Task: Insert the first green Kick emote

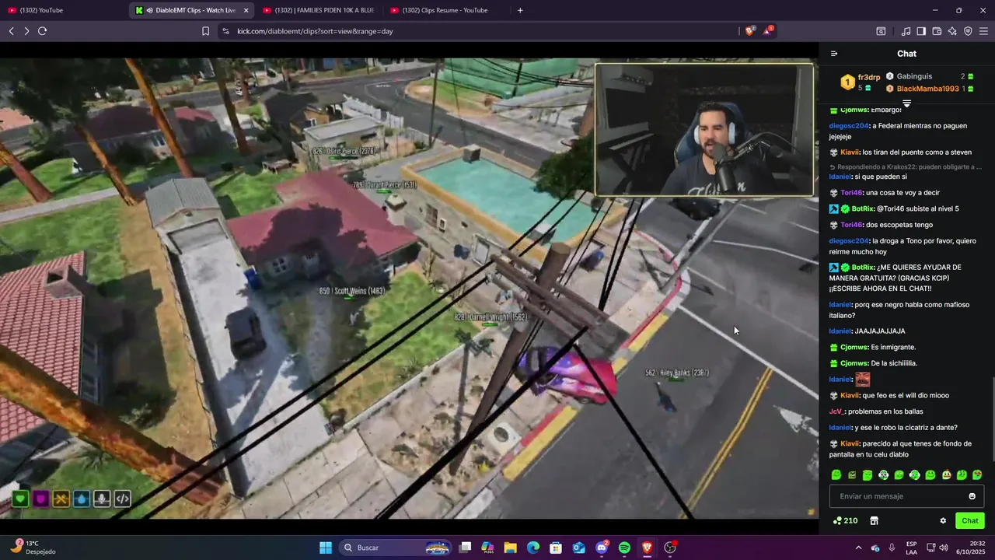Action: click(x=836, y=475)
